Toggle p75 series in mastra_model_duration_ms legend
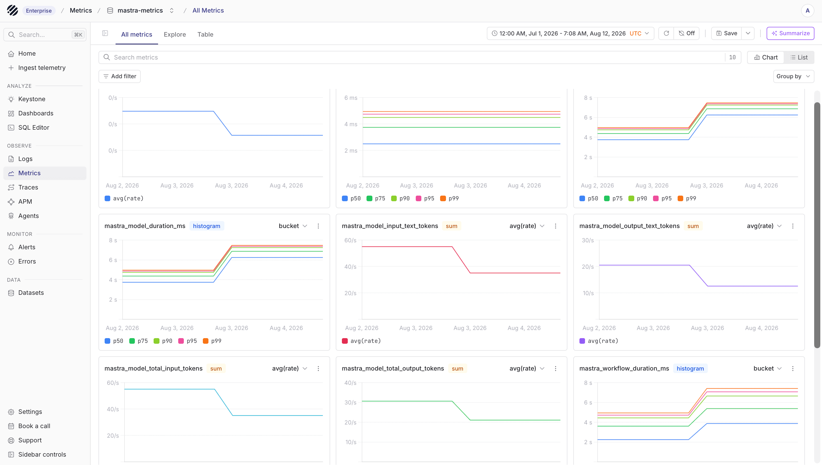822x465 pixels. (x=138, y=341)
